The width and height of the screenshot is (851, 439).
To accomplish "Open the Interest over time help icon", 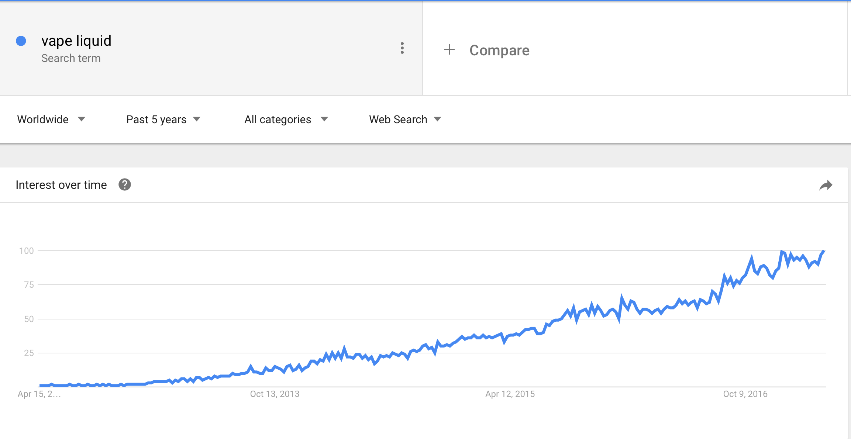I will click(125, 184).
